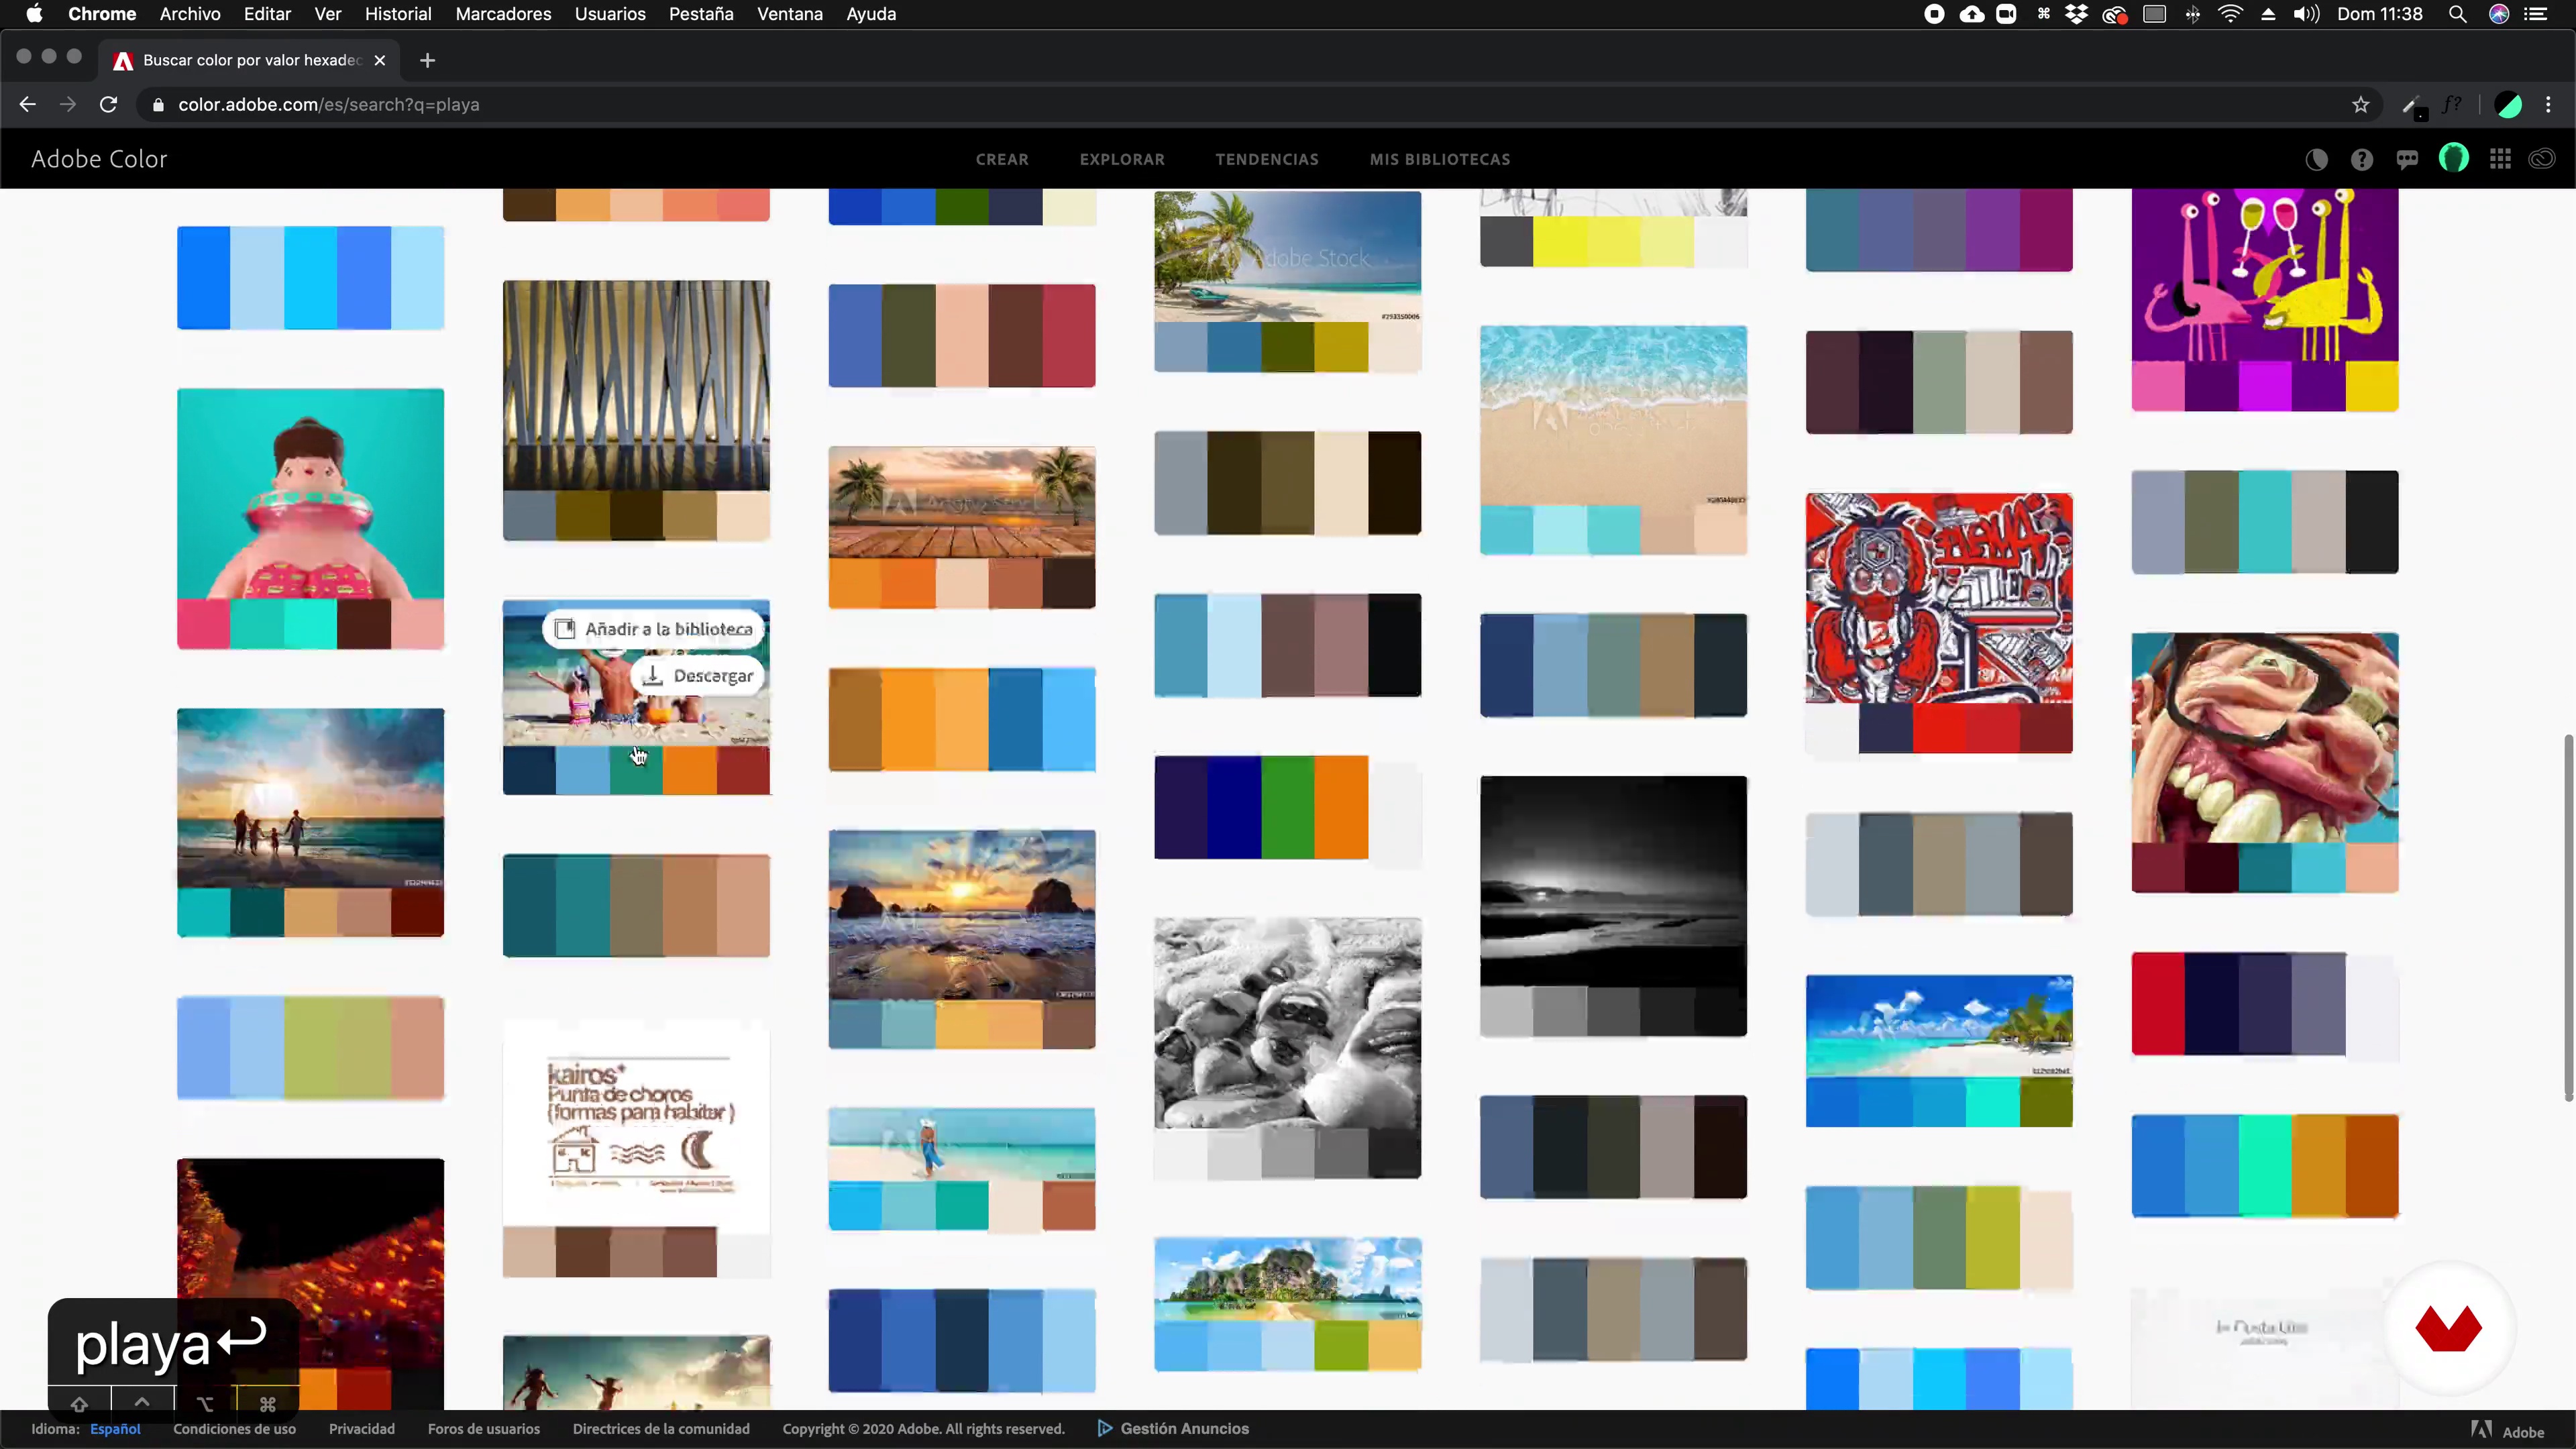Open the Adobe apps grid icon
Image resolution: width=2576 pixels, height=1449 pixels.
pos(2500,159)
